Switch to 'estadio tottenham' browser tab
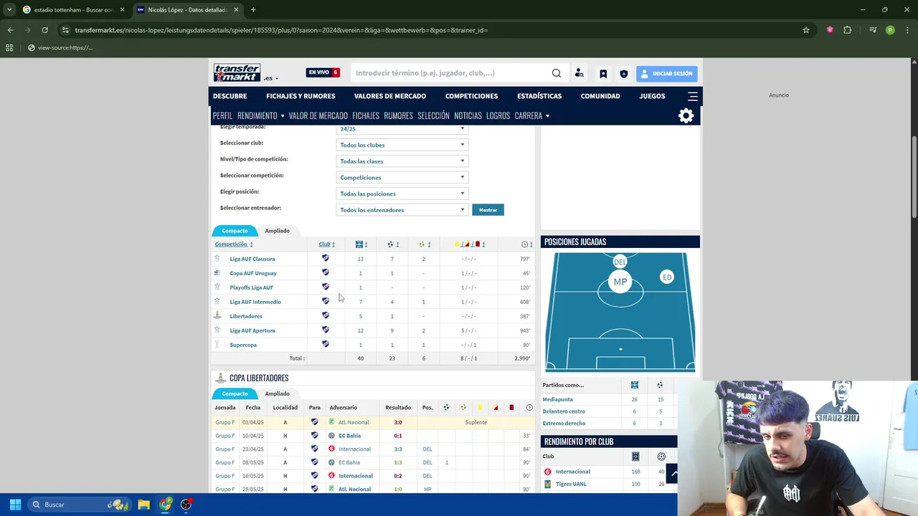 point(74,10)
